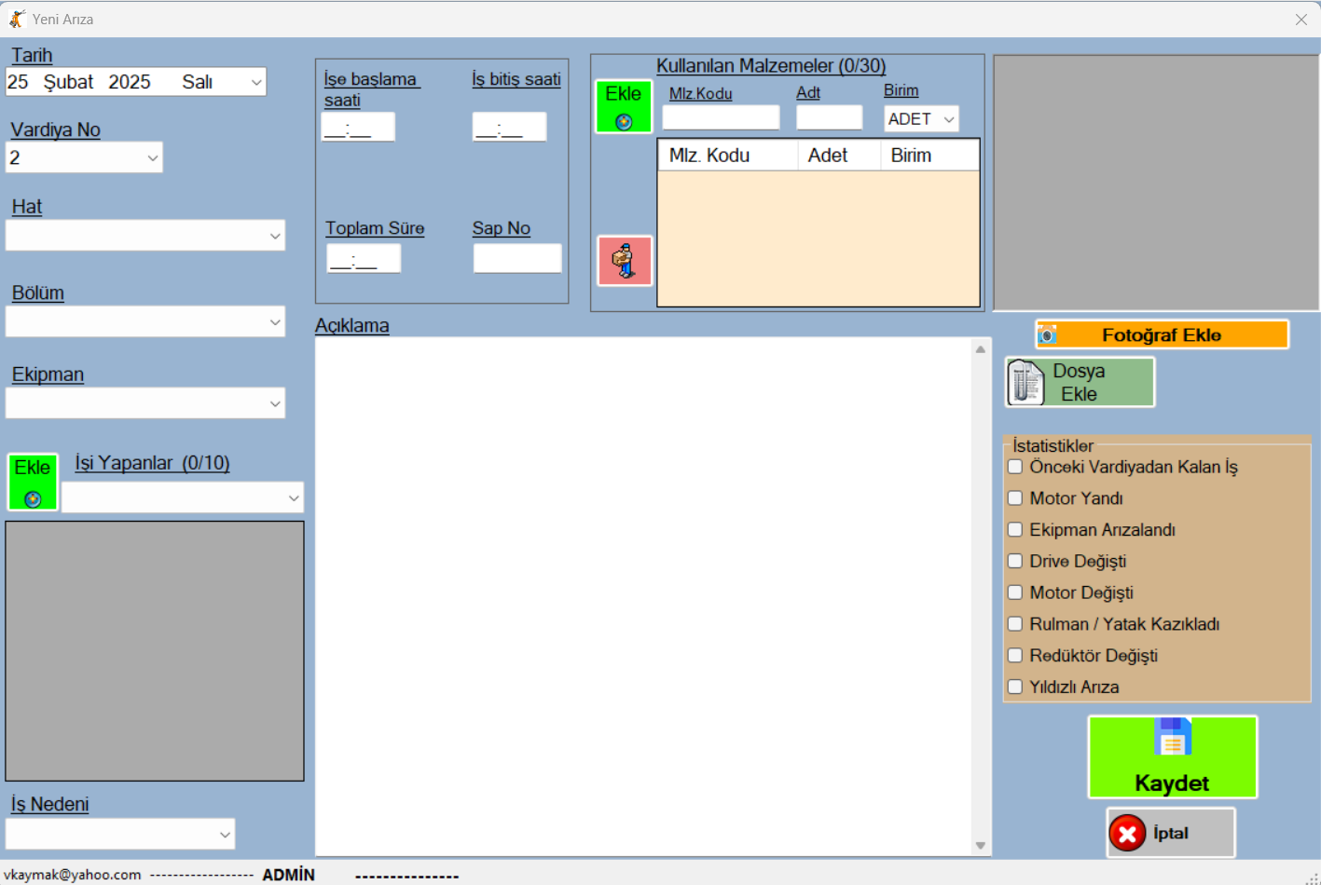Click the red worker carrying box icon

point(625,261)
